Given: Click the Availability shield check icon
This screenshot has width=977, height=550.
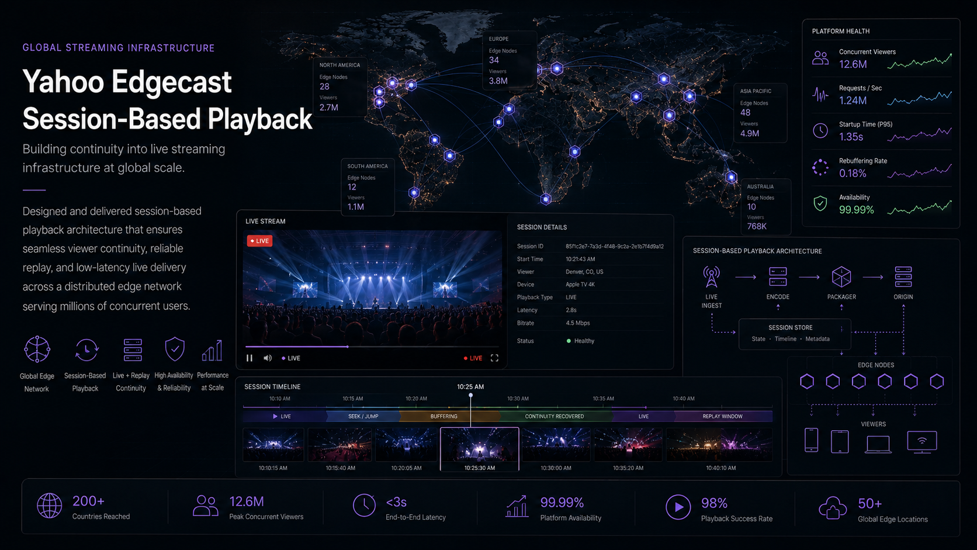Looking at the screenshot, I should 820,203.
